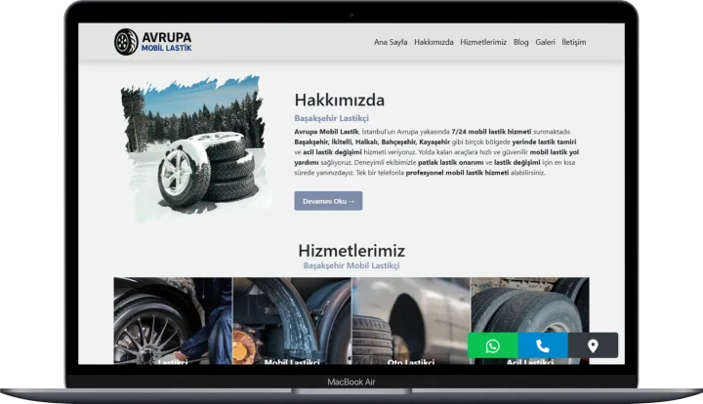Open the map location pin icon
This screenshot has width=703, height=404.
(594, 345)
